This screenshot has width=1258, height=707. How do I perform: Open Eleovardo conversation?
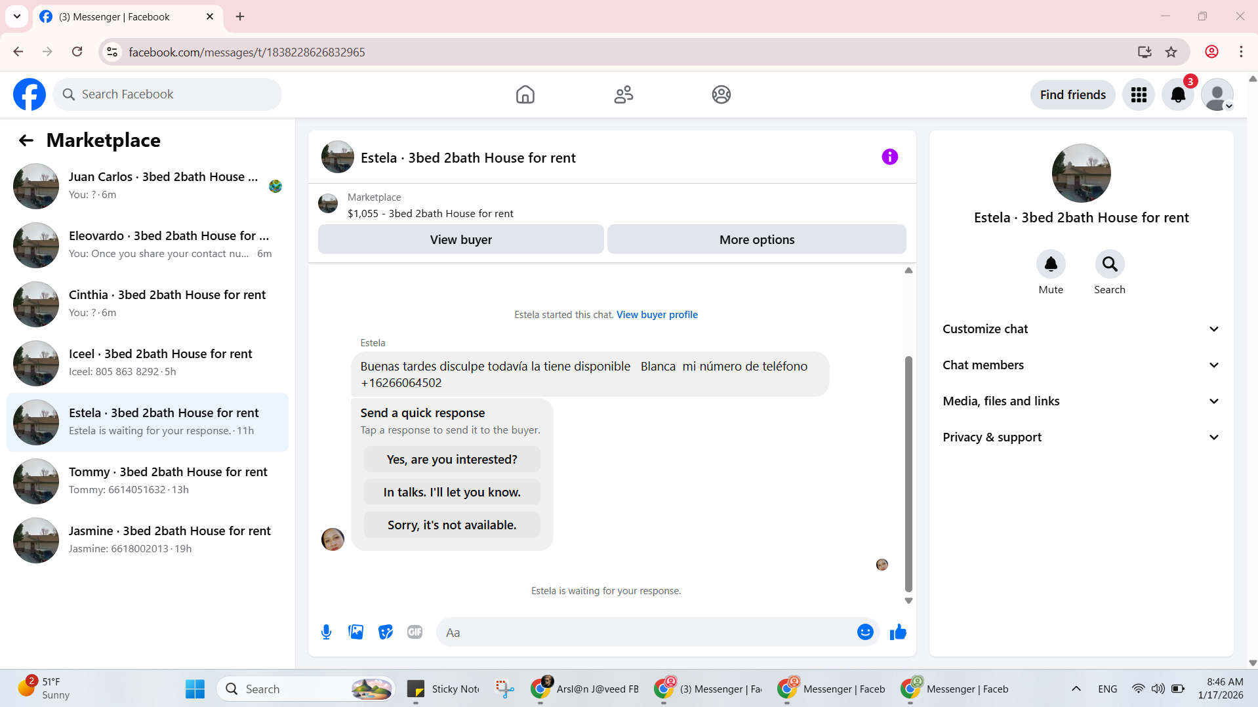(x=148, y=245)
